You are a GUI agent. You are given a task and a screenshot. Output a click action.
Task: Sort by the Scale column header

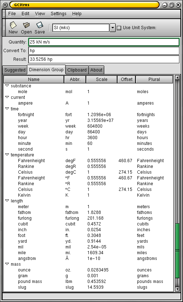coord(101,79)
